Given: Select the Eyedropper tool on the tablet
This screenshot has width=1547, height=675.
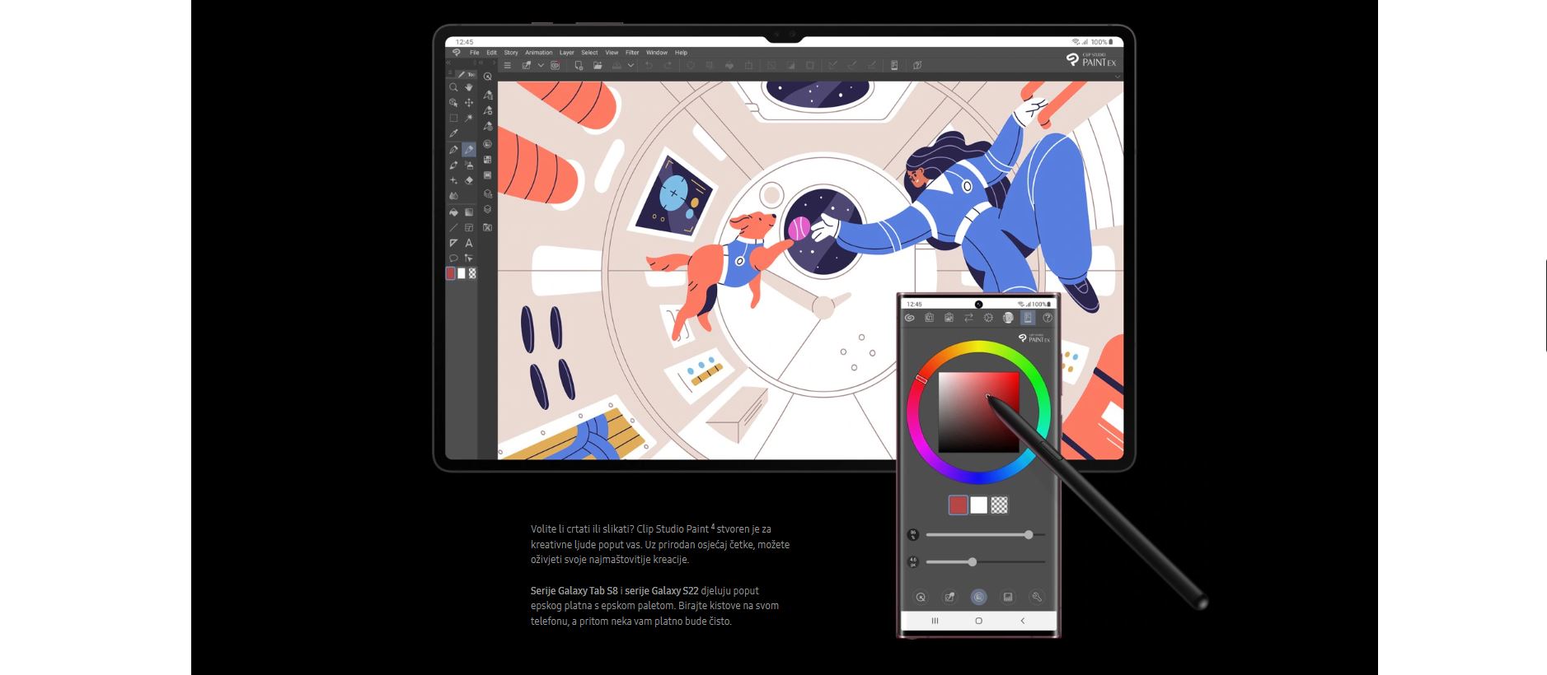Looking at the screenshot, I should (454, 133).
